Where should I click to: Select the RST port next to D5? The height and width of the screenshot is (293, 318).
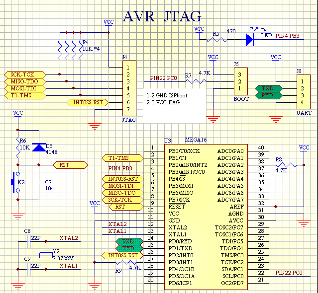click(x=70, y=165)
